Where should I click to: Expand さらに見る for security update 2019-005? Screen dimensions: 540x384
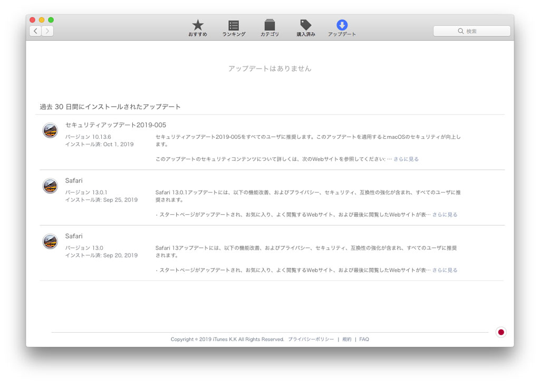[406, 159]
